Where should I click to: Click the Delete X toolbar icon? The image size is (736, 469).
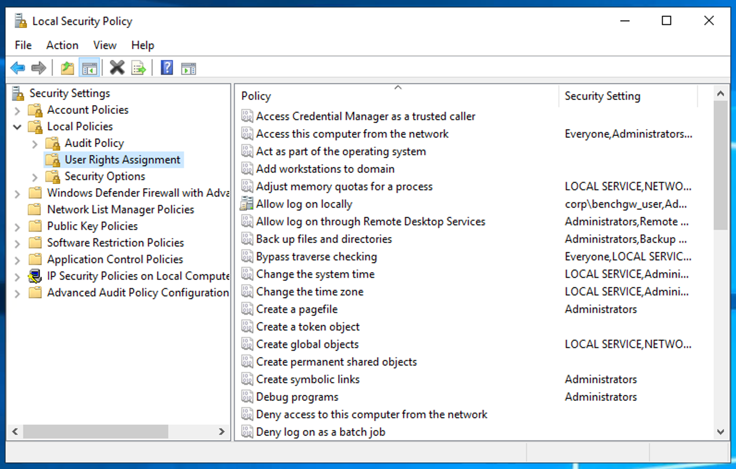pyautogui.click(x=117, y=68)
